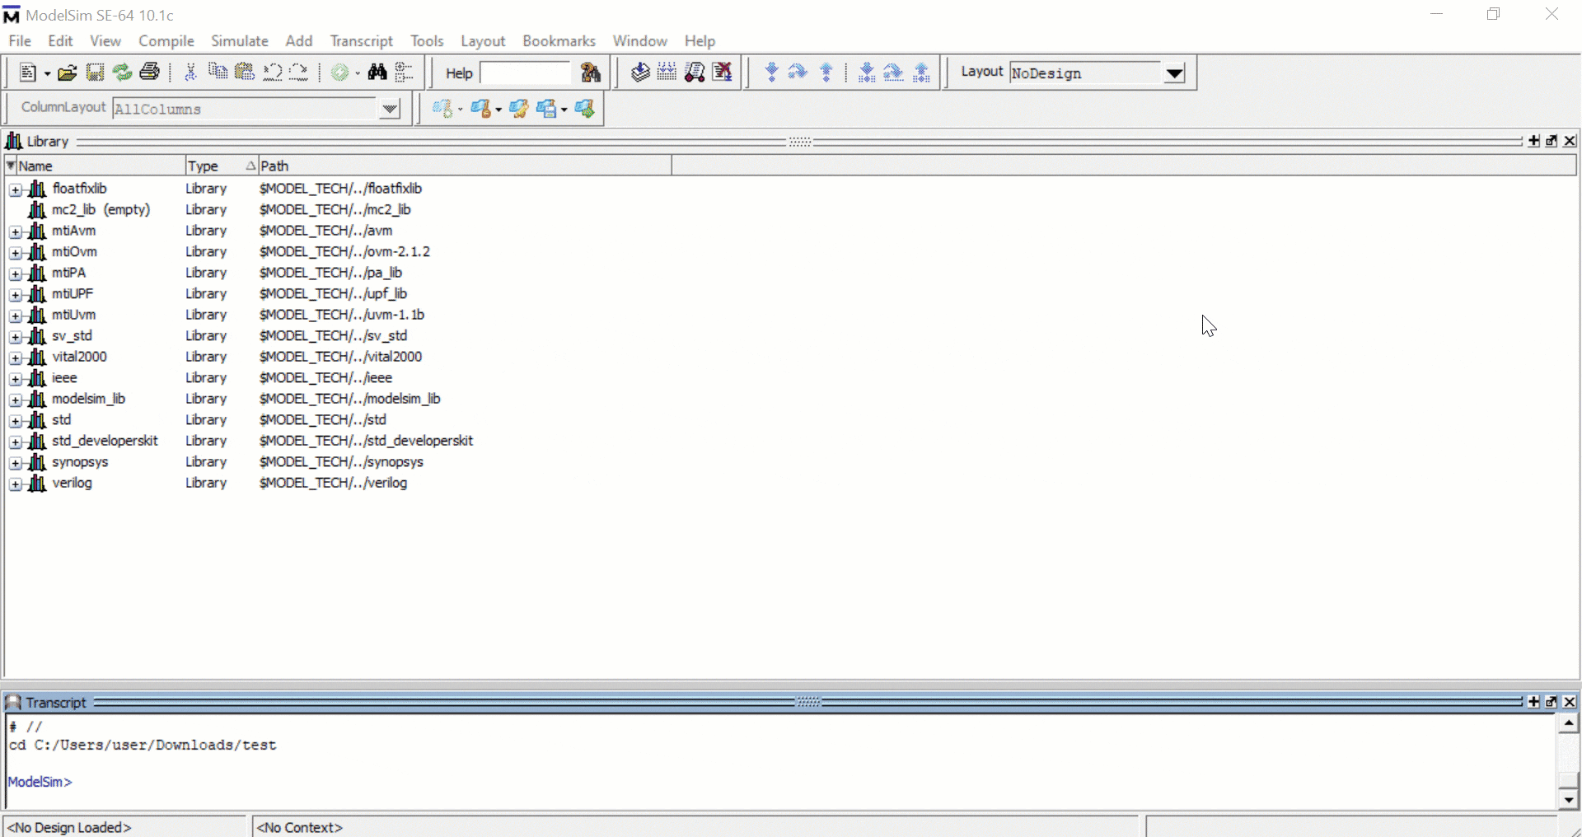Open the Tools menu

pos(427,41)
